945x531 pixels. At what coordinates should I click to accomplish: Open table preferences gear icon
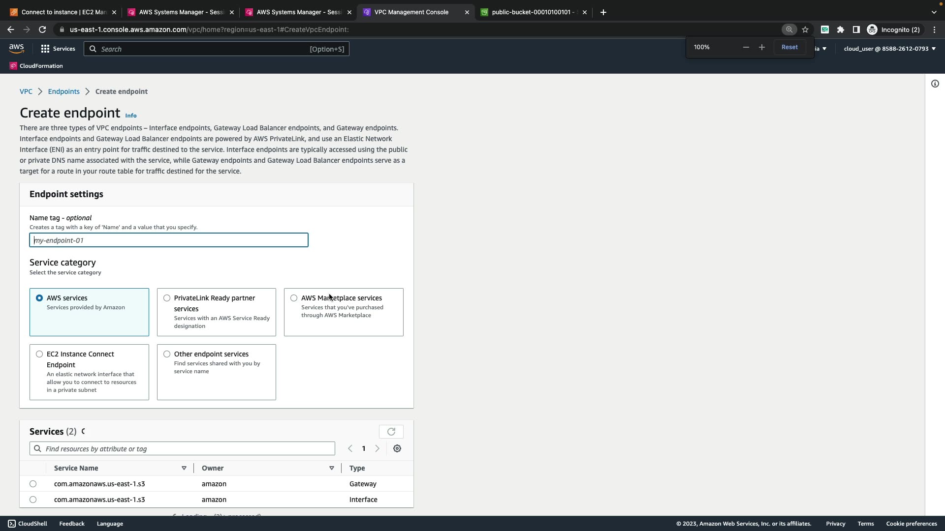(x=397, y=448)
